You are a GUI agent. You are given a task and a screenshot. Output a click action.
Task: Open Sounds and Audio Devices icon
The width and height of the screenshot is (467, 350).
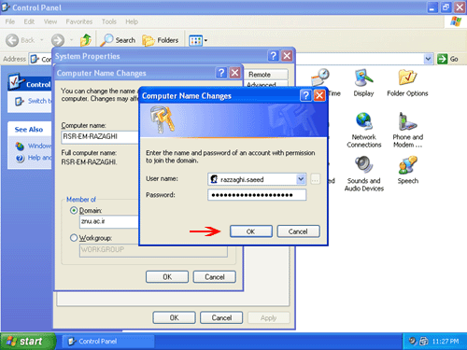coord(364,174)
